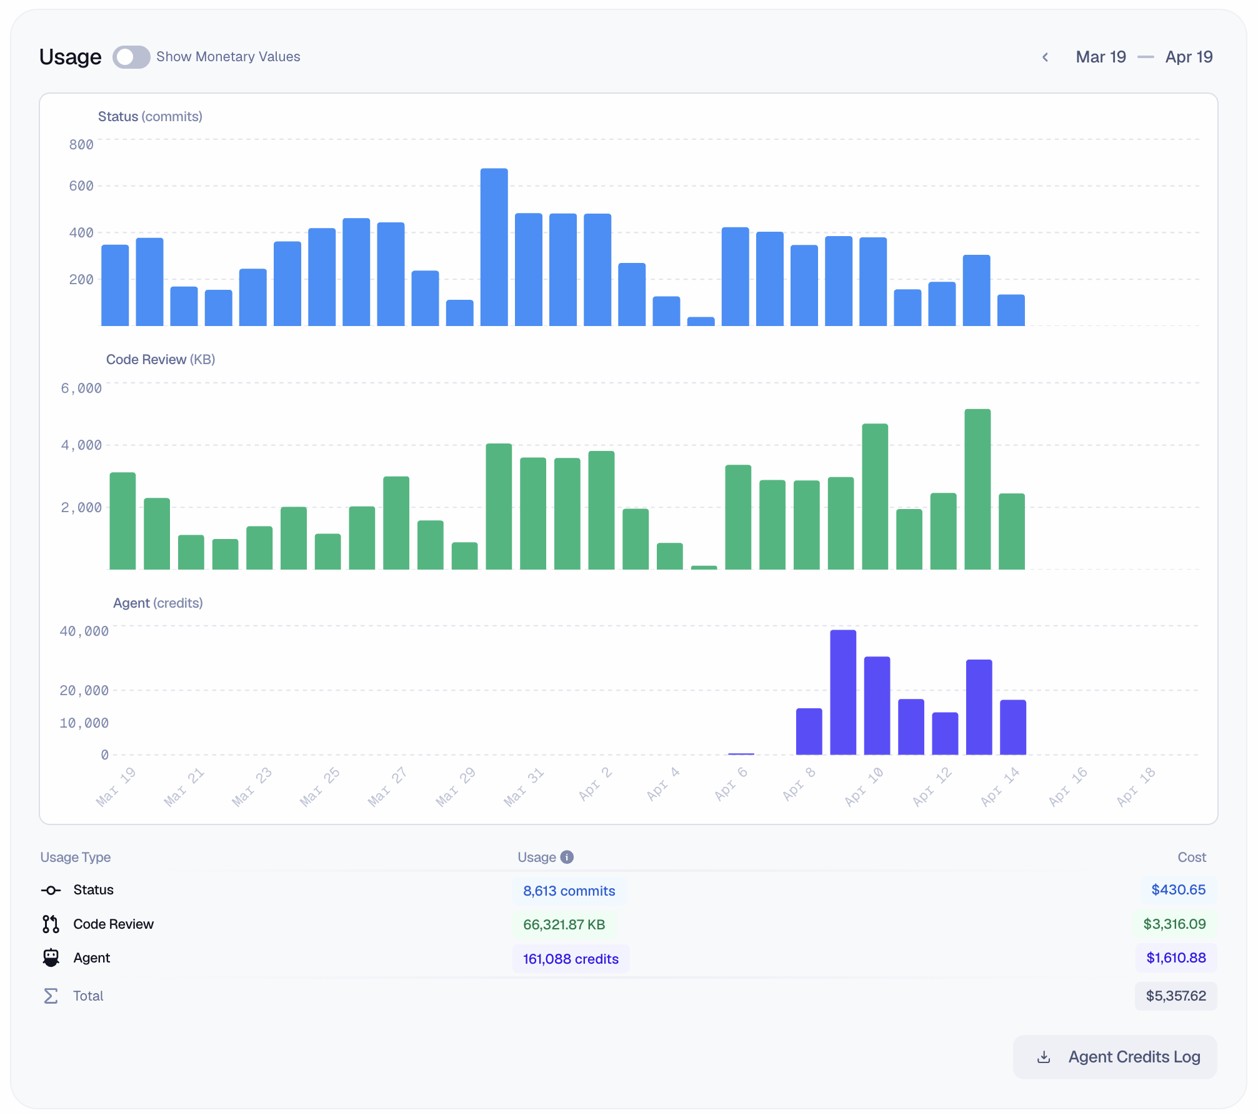Click the 161,088 credits link

click(x=571, y=959)
